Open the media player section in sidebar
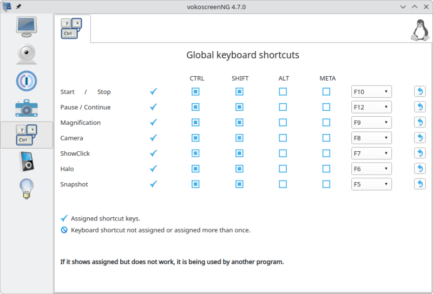Image resolution: width=433 pixels, height=294 pixels. pyautogui.click(x=27, y=162)
